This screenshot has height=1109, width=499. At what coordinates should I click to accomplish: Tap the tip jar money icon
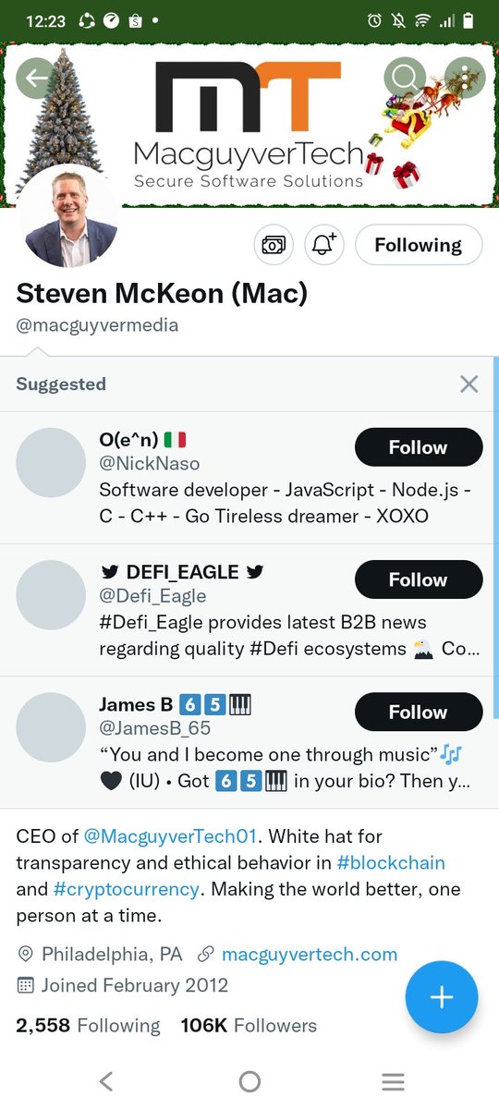[x=274, y=245]
